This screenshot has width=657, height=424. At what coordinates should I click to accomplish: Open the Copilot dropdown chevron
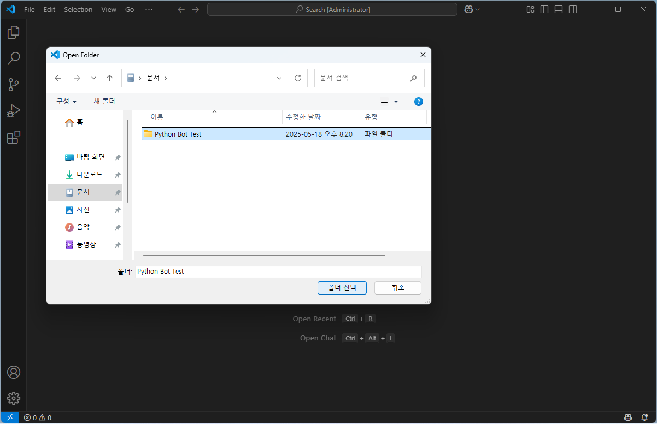pyautogui.click(x=478, y=9)
